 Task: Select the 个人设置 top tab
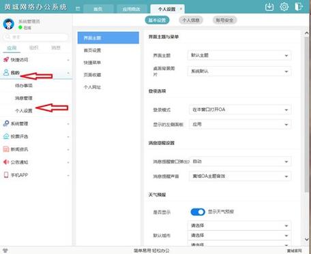[x=167, y=9]
